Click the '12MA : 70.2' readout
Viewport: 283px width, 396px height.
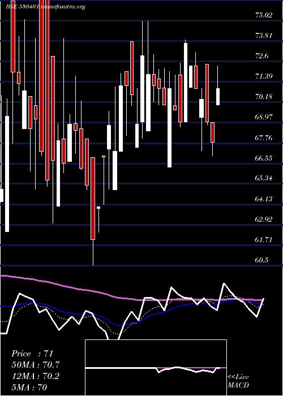pyautogui.click(x=36, y=376)
